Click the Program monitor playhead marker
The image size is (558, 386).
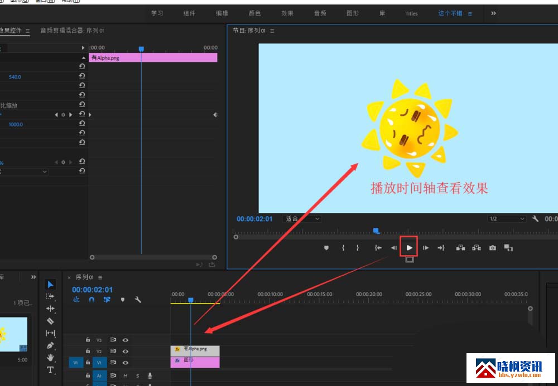coord(376,231)
